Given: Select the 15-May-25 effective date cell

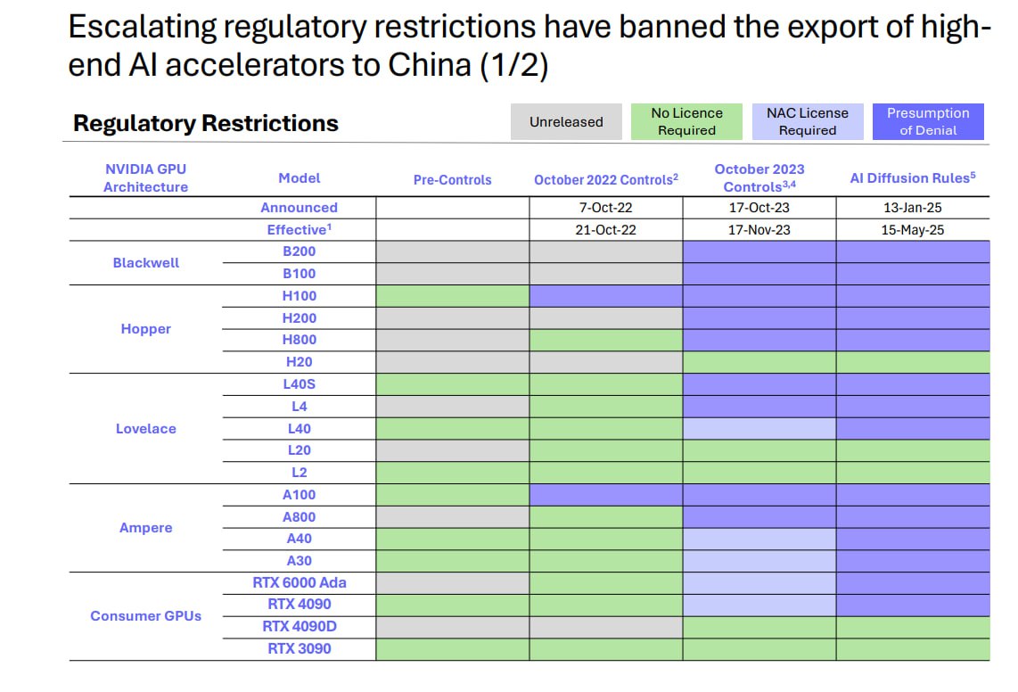Looking at the screenshot, I should (913, 230).
